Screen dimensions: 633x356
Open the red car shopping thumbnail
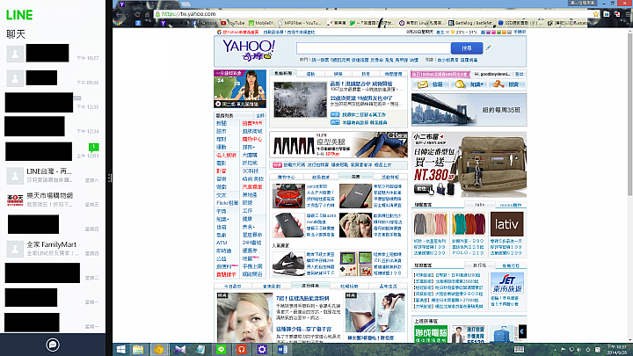click(x=288, y=196)
